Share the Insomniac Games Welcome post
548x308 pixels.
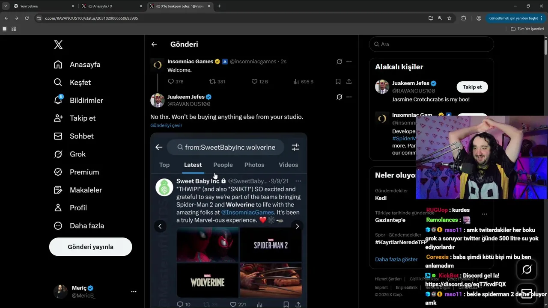click(x=349, y=81)
